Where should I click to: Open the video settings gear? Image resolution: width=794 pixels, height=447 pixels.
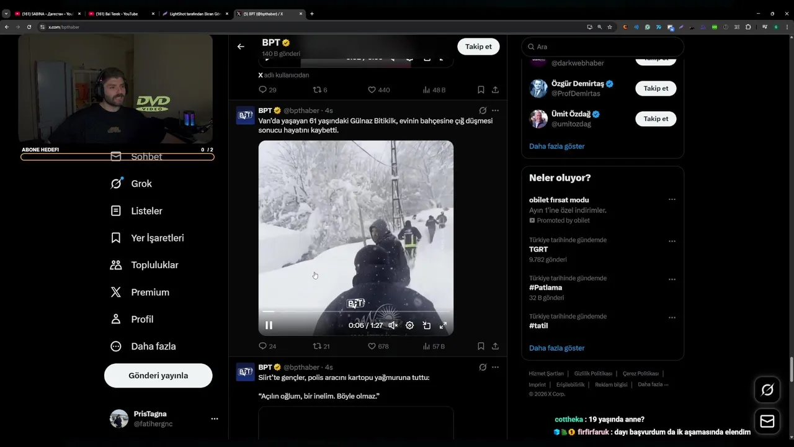(409, 325)
